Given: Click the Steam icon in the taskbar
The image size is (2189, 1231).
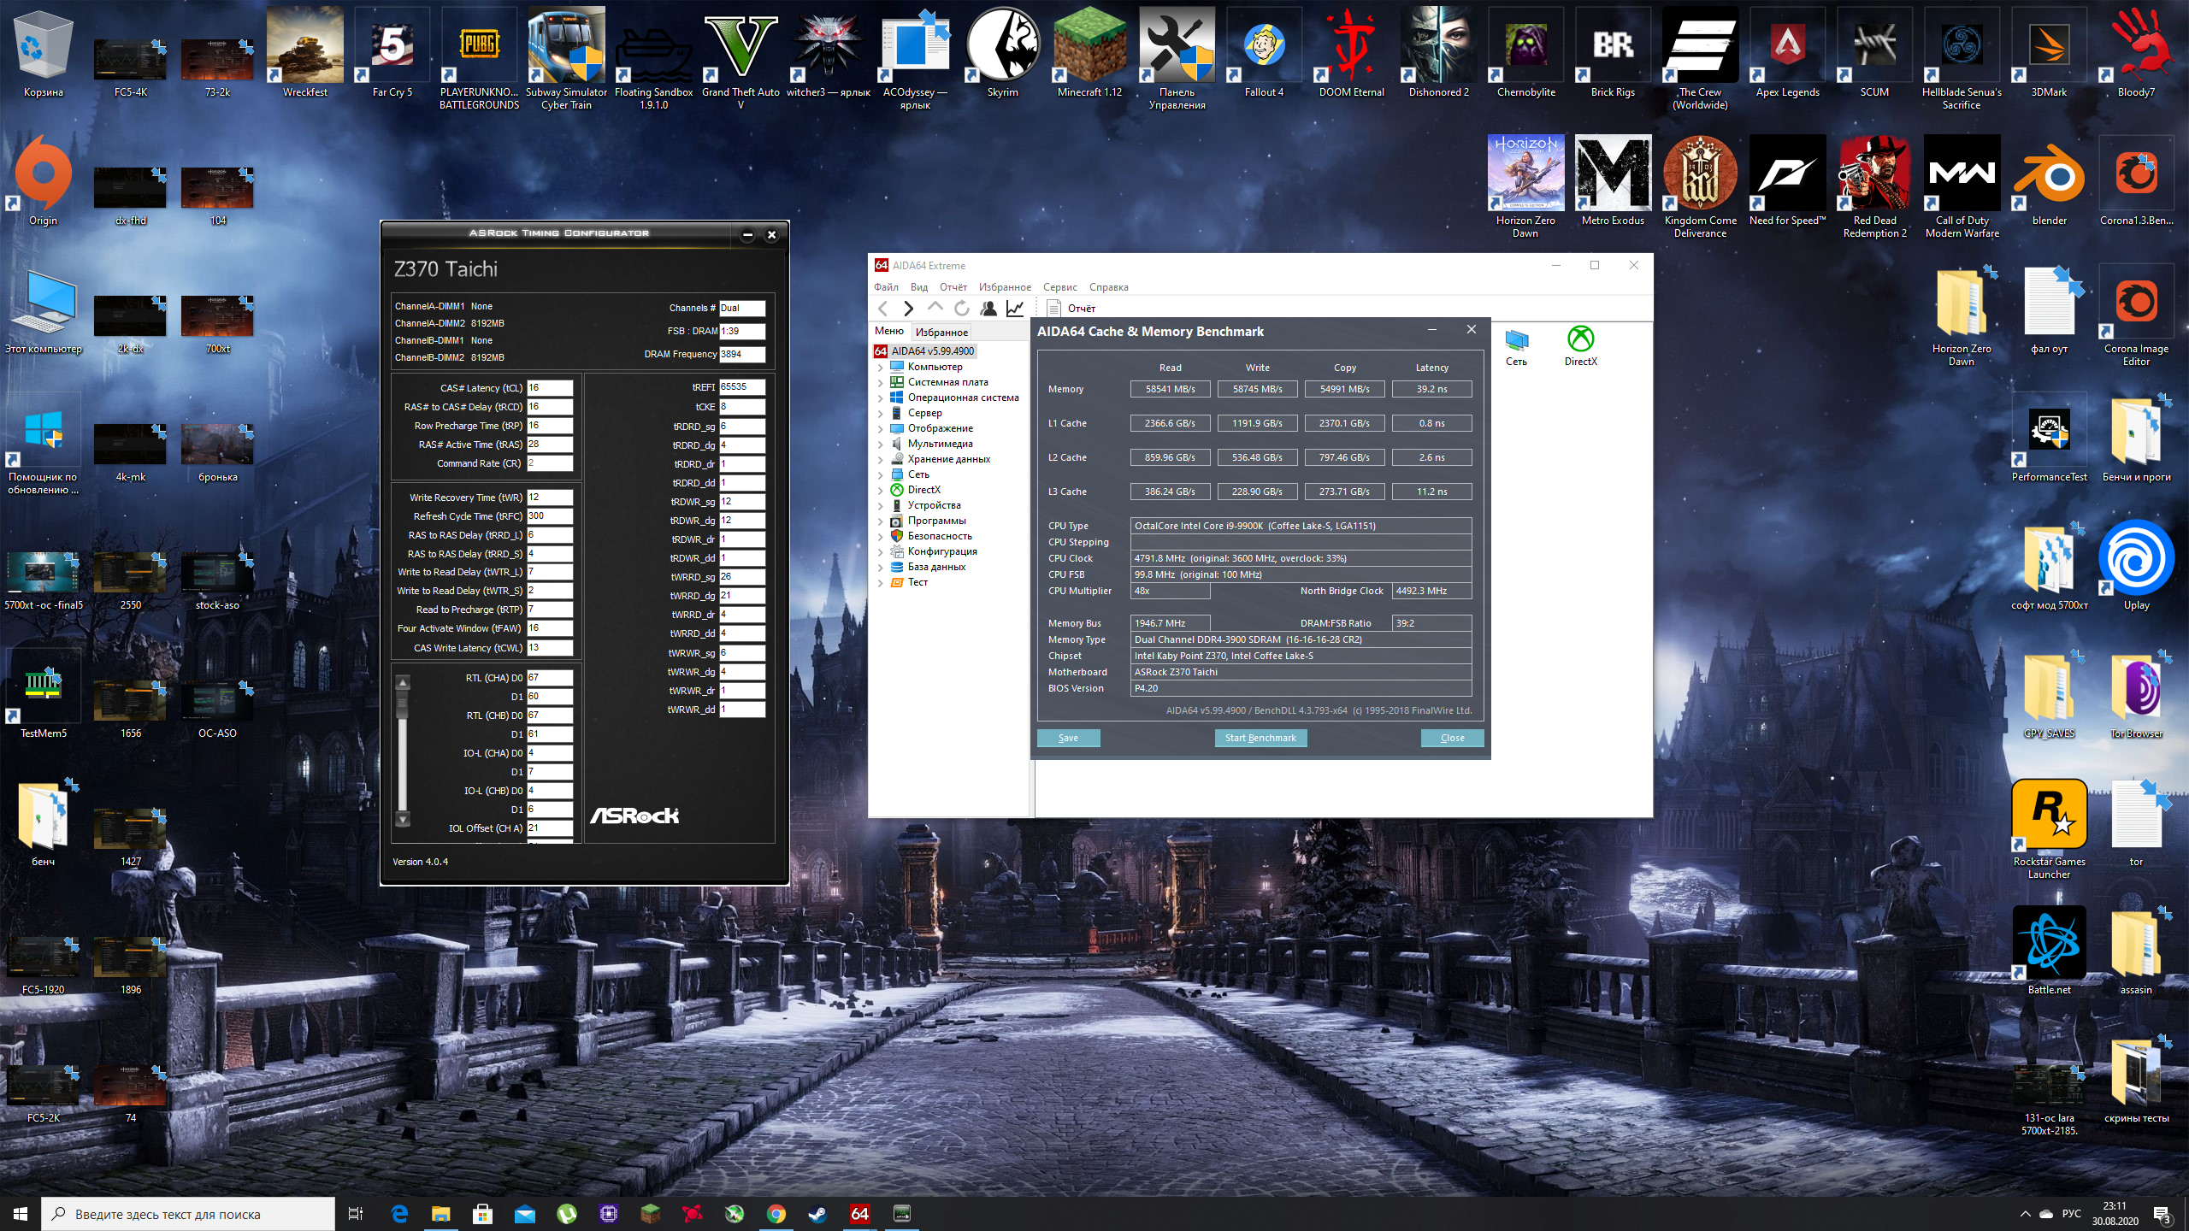Looking at the screenshot, I should click(817, 1214).
